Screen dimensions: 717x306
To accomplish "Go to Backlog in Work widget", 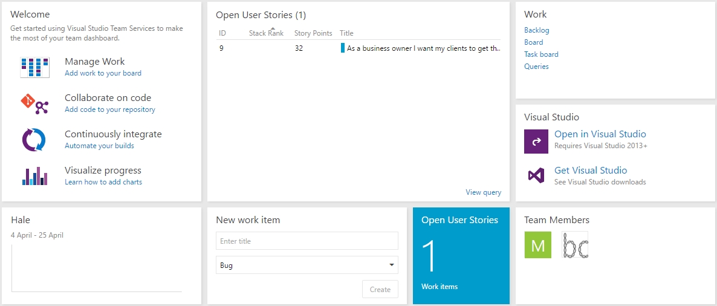I will click(x=536, y=30).
